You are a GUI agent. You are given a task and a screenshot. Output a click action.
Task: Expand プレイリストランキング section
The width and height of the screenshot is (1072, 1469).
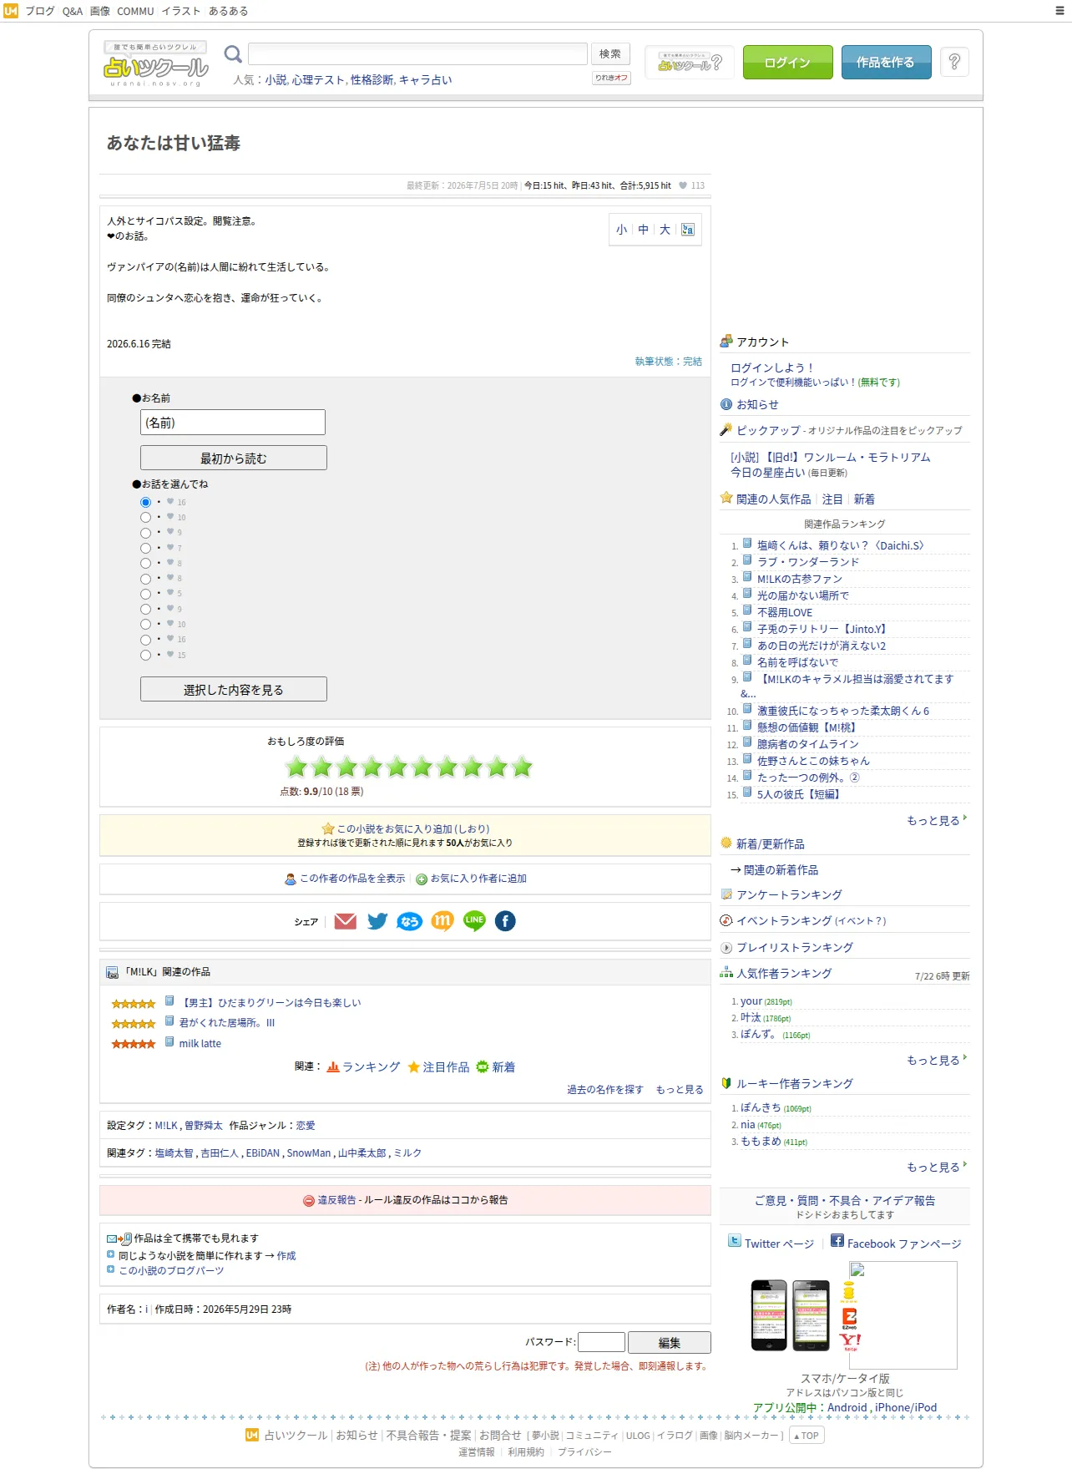[794, 947]
